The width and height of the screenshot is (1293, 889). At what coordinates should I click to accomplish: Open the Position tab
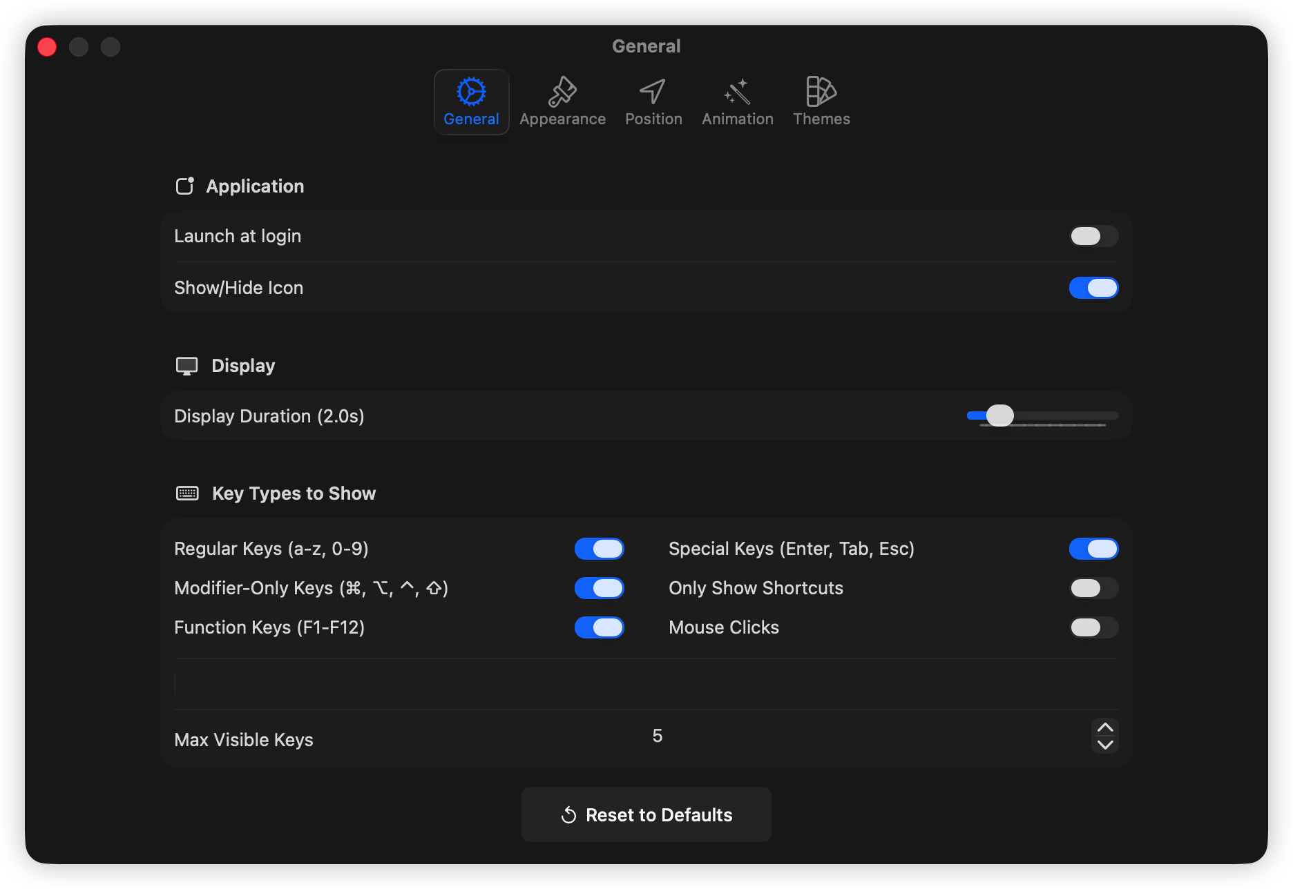pos(653,102)
